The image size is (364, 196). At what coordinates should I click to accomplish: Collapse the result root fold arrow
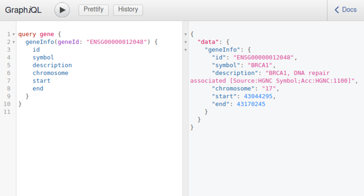point(185,34)
